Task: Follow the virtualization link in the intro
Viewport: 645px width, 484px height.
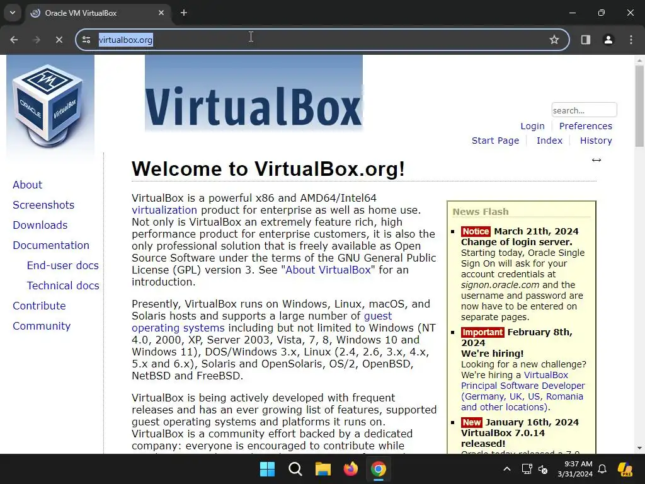Action: (164, 210)
